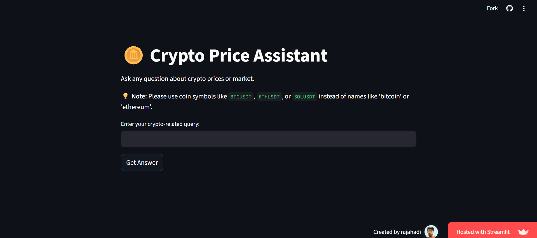This screenshot has width=537, height=238.
Task: Select the SOLUSDT symbol badge
Action: 304,96
